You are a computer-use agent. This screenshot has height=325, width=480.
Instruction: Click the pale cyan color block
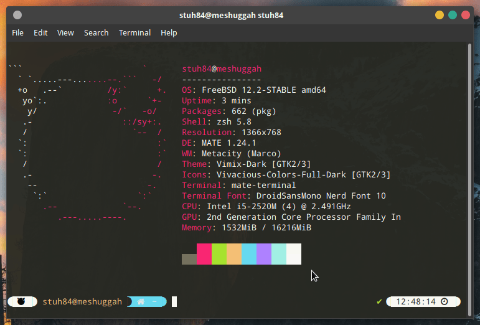pyautogui.click(x=279, y=254)
